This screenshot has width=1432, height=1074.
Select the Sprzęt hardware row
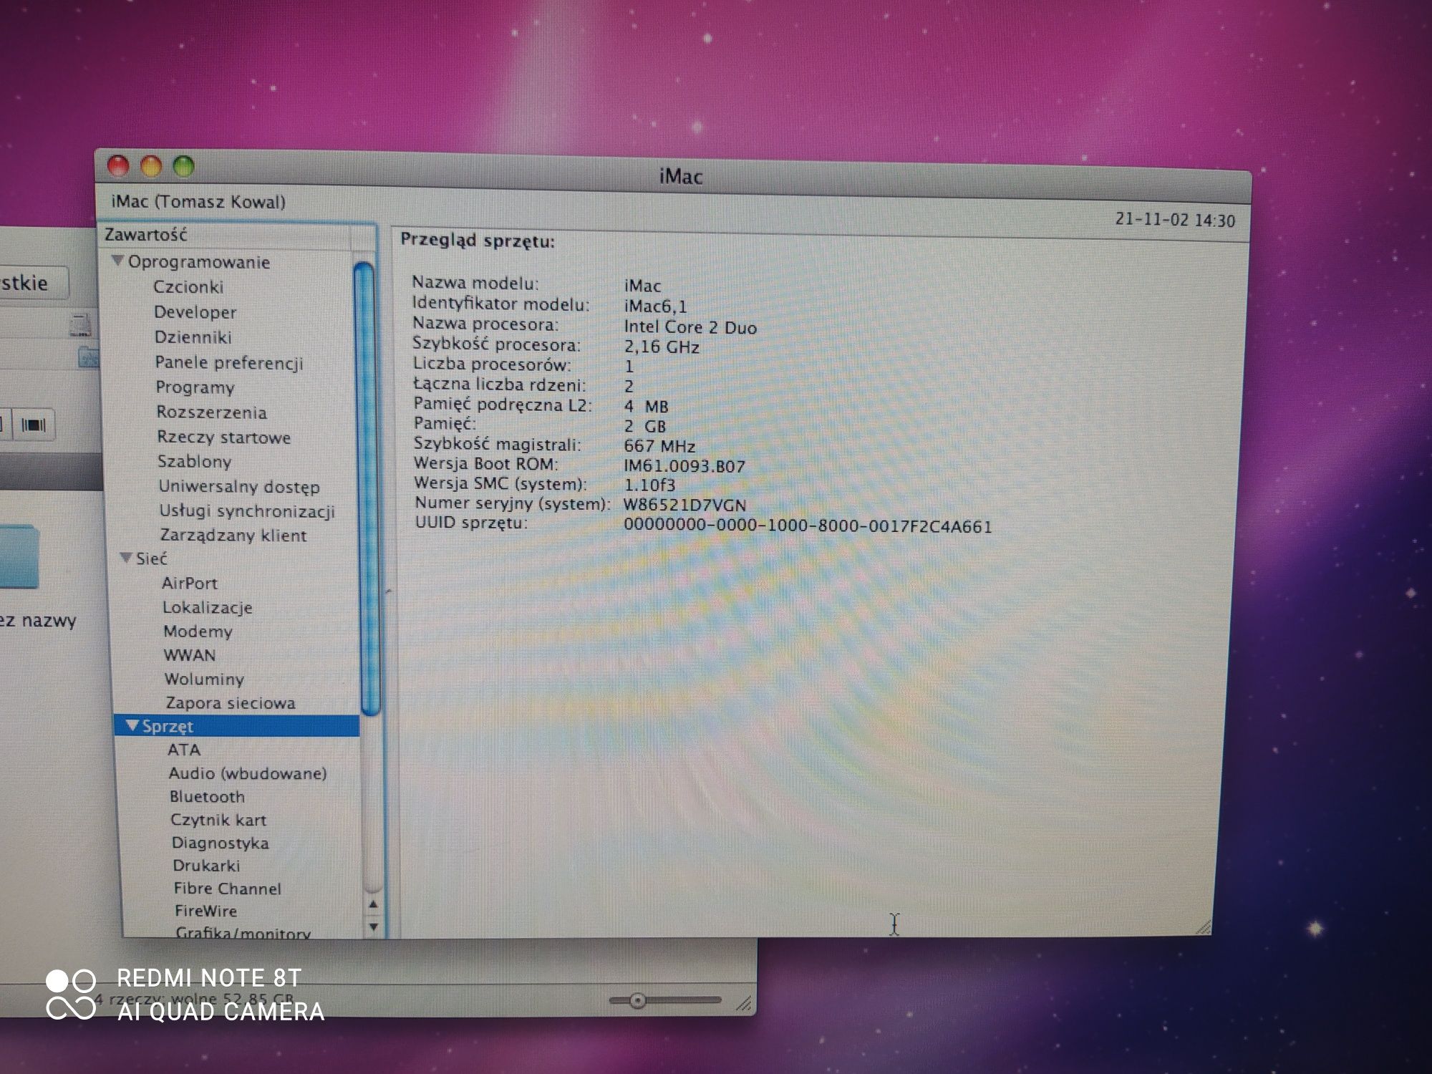point(237,726)
